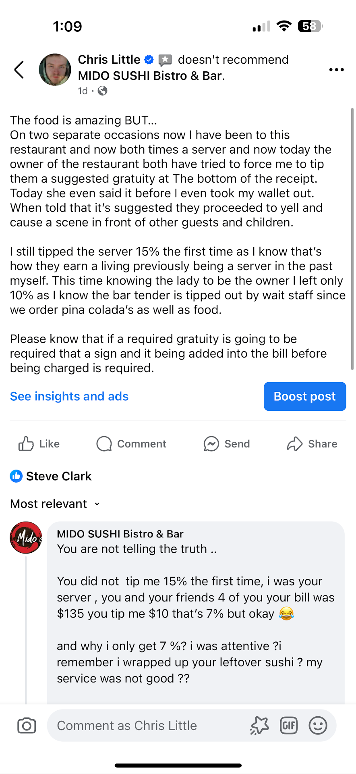Tap the Share arrow icon
Screen dimensions: 356x774
295,444
